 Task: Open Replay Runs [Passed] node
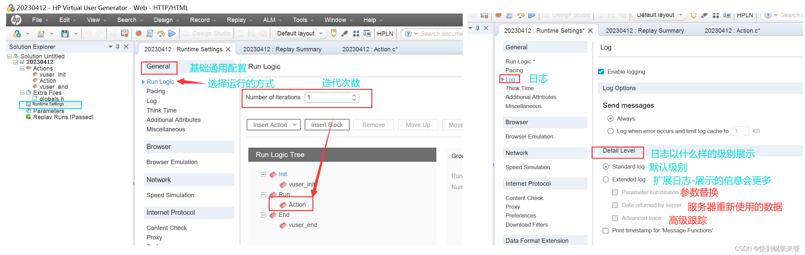pyautogui.click(x=63, y=117)
